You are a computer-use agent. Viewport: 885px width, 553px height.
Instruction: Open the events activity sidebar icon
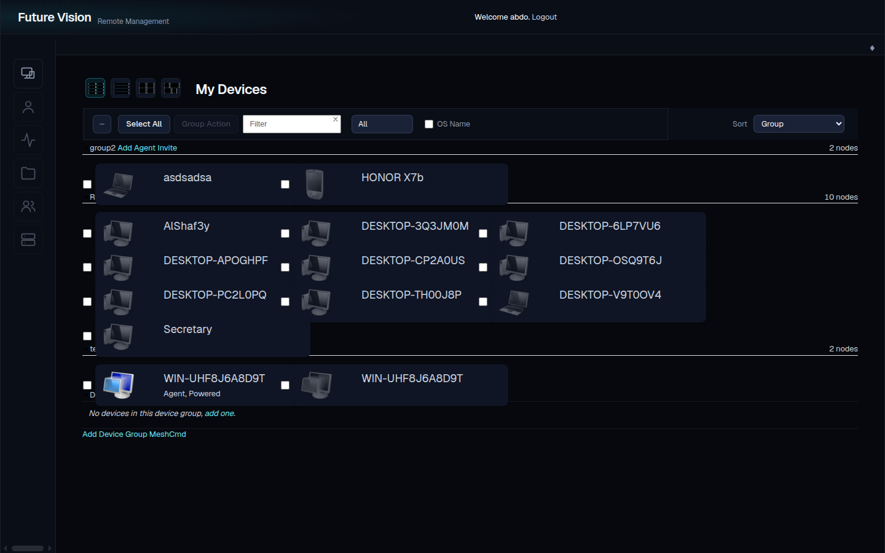[x=28, y=140]
